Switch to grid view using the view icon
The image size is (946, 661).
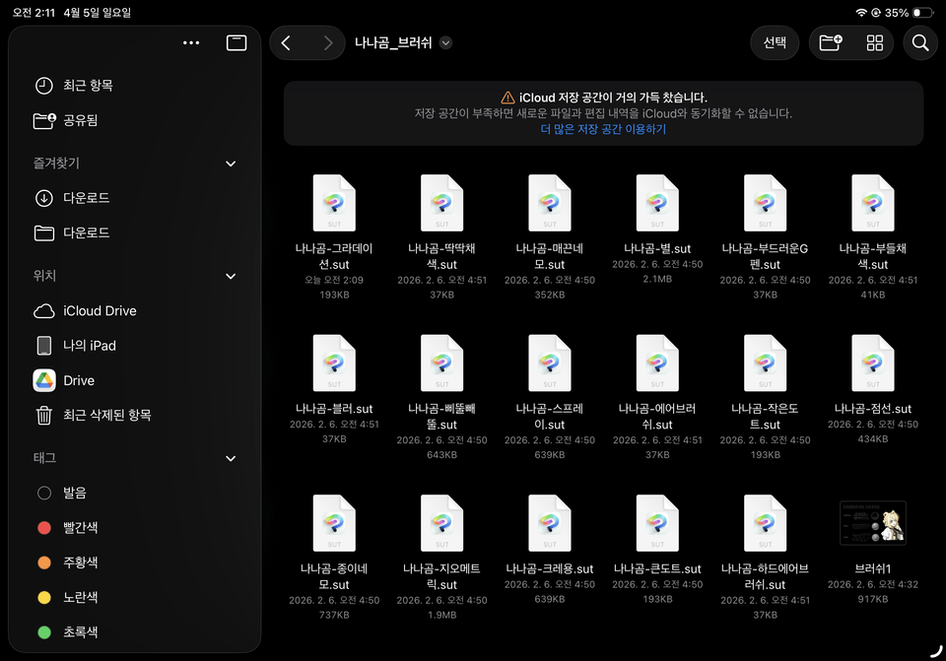pyautogui.click(x=873, y=42)
